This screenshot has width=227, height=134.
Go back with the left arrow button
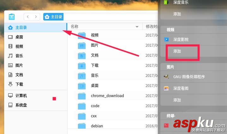pos(28,17)
